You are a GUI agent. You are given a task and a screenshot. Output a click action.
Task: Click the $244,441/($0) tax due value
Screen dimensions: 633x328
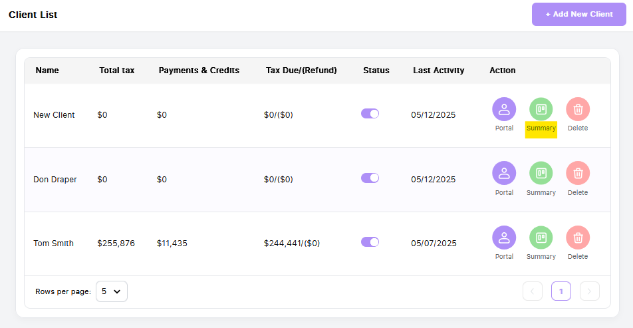291,244
